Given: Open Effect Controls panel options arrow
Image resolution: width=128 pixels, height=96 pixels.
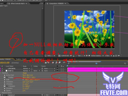Looking at the screenshot, I should 42,4.
